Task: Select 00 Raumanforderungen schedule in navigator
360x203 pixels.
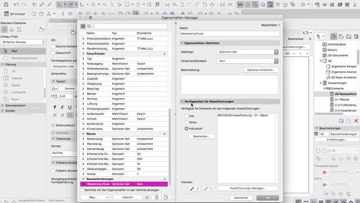Action: point(345,94)
